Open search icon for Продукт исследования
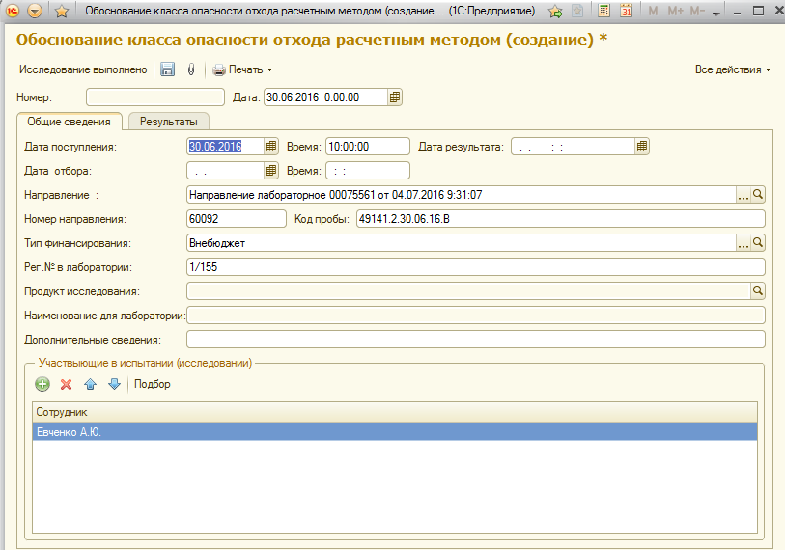Screen dimensions: 785x550 [758, 290]
